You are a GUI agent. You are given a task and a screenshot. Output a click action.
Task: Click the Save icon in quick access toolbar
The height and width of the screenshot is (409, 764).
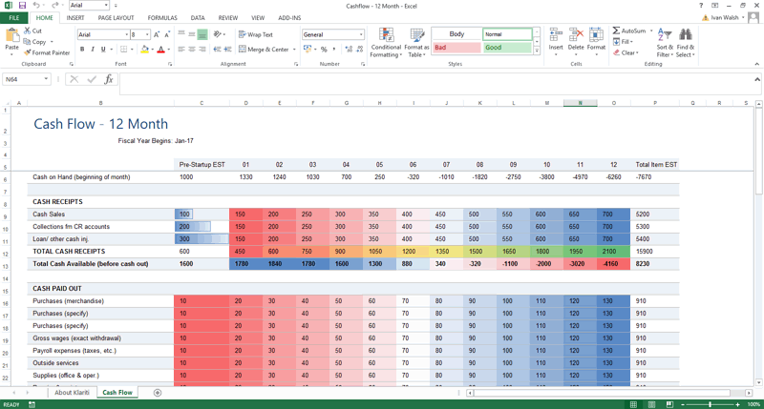(22, 6)
